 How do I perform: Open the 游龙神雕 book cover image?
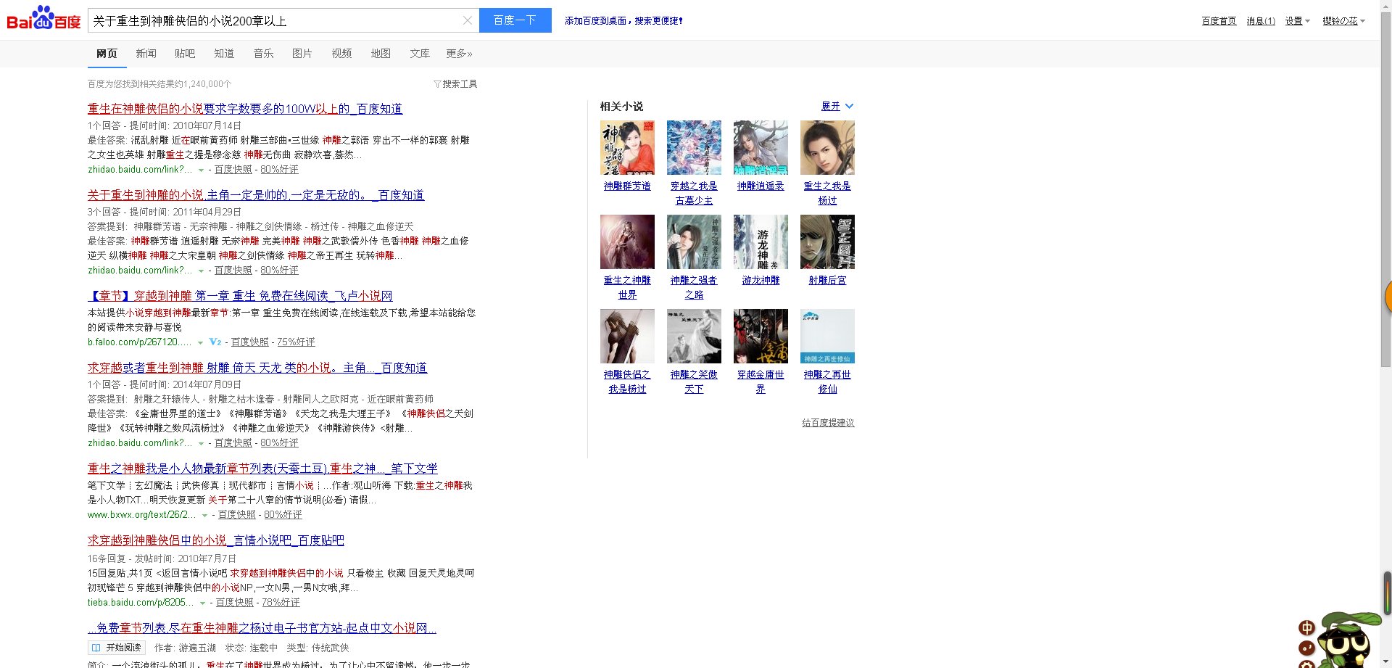(x=761, y=242)
